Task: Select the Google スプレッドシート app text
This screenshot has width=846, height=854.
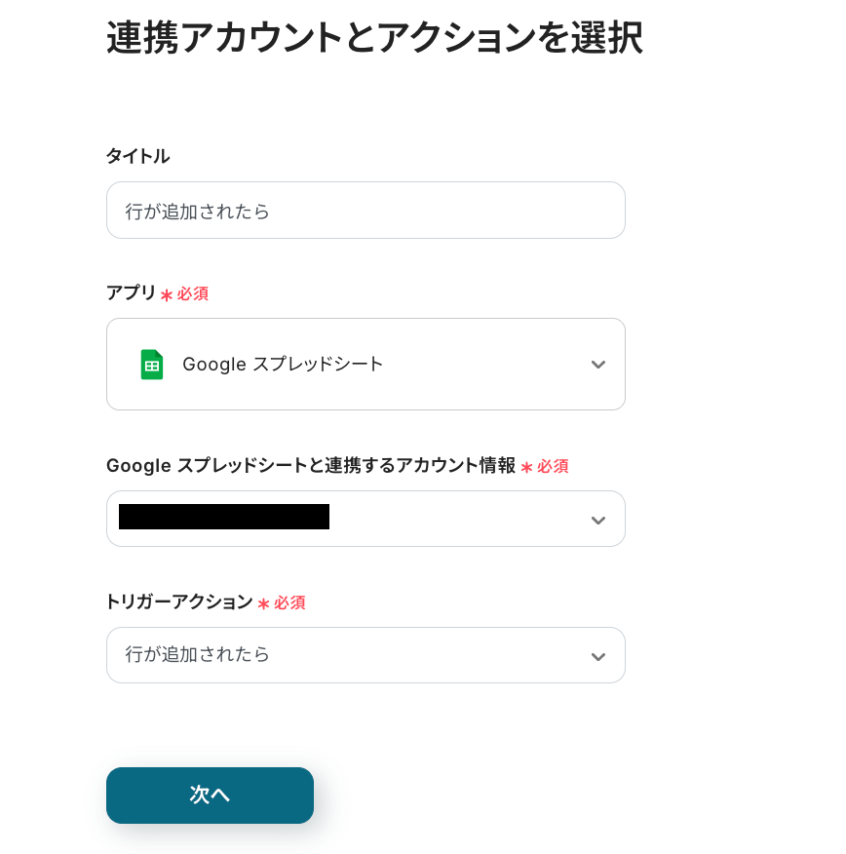Action: 283,364
